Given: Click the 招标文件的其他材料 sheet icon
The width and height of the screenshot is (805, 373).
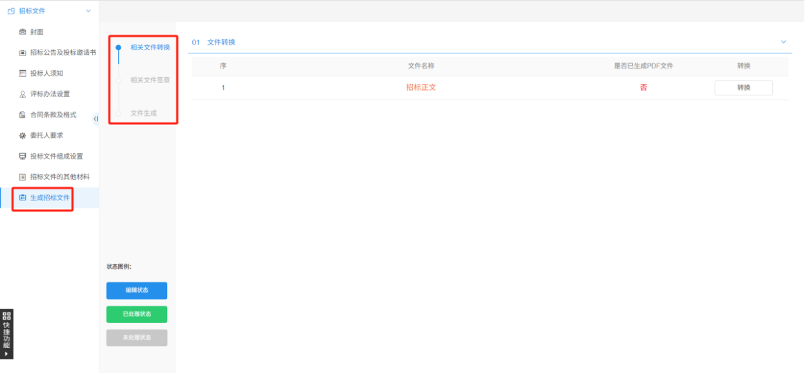Looking at the screenshot, I should click(x=23, y=177).
